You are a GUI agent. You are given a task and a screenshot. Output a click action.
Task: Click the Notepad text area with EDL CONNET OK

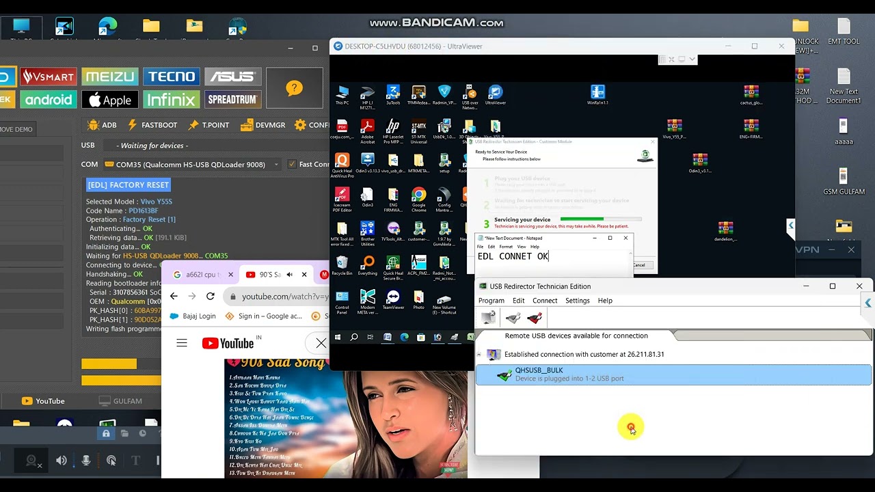click(552, 262)
